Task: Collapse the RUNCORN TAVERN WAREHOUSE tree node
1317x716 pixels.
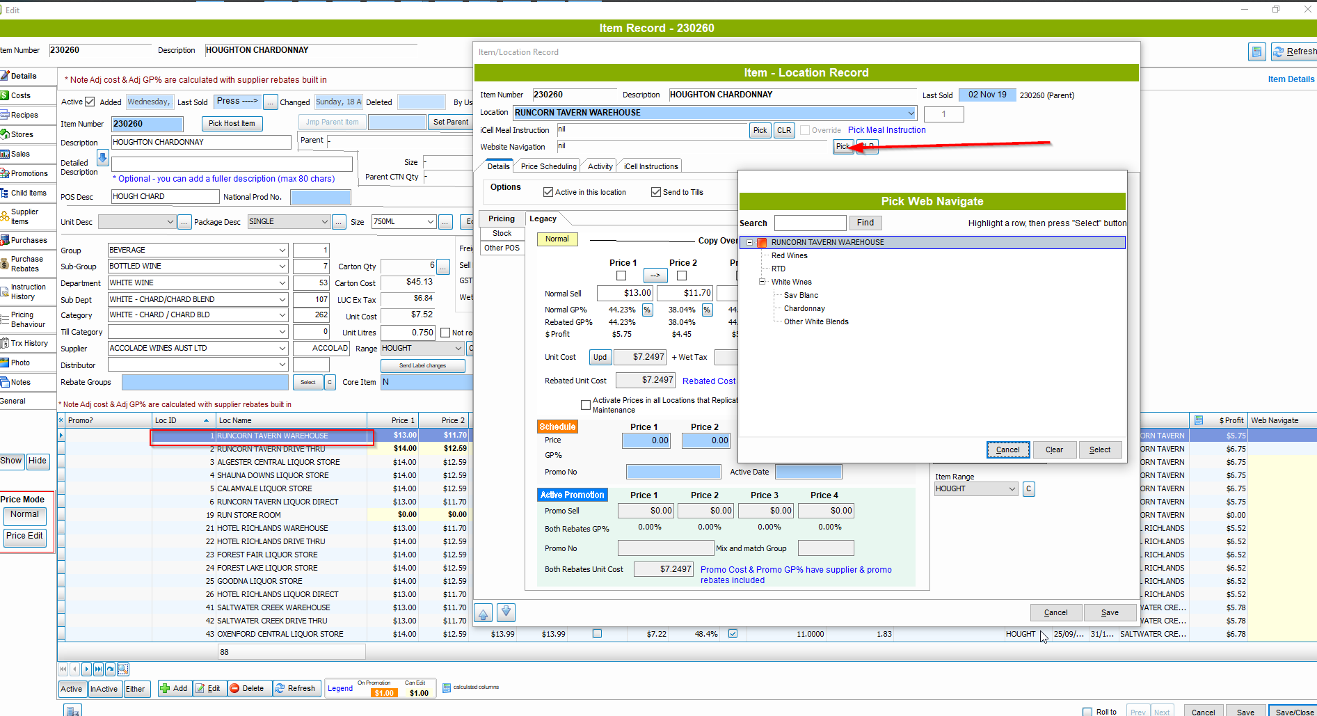Action: (x=749, y=243)
